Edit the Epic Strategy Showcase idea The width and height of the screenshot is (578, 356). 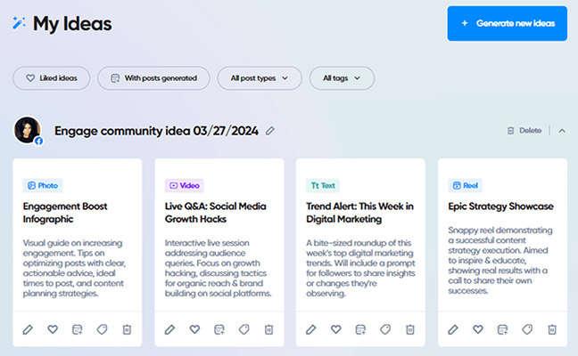pos(453,329)
